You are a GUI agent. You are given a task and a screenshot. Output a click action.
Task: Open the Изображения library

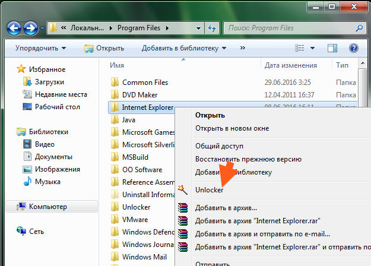pyautogui.click(x=58, y=169)
